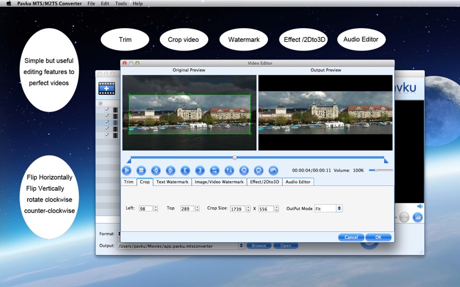Toggle the highlighted third file row checkbox
This screenshot has width=460, height=287.
106,122
